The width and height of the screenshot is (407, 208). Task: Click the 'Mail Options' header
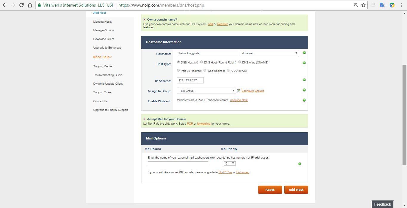point(156,138)
